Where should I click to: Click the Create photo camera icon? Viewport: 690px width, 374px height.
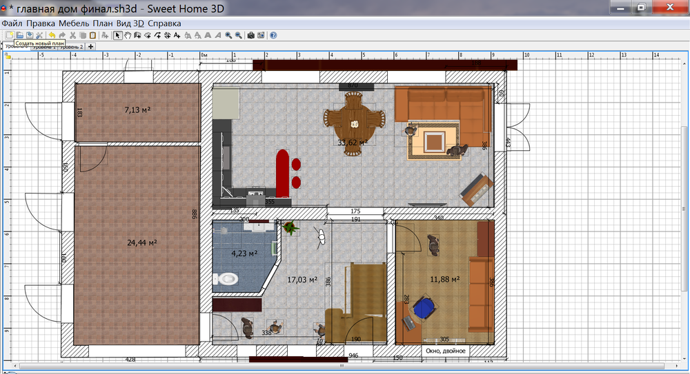point(251,35)
